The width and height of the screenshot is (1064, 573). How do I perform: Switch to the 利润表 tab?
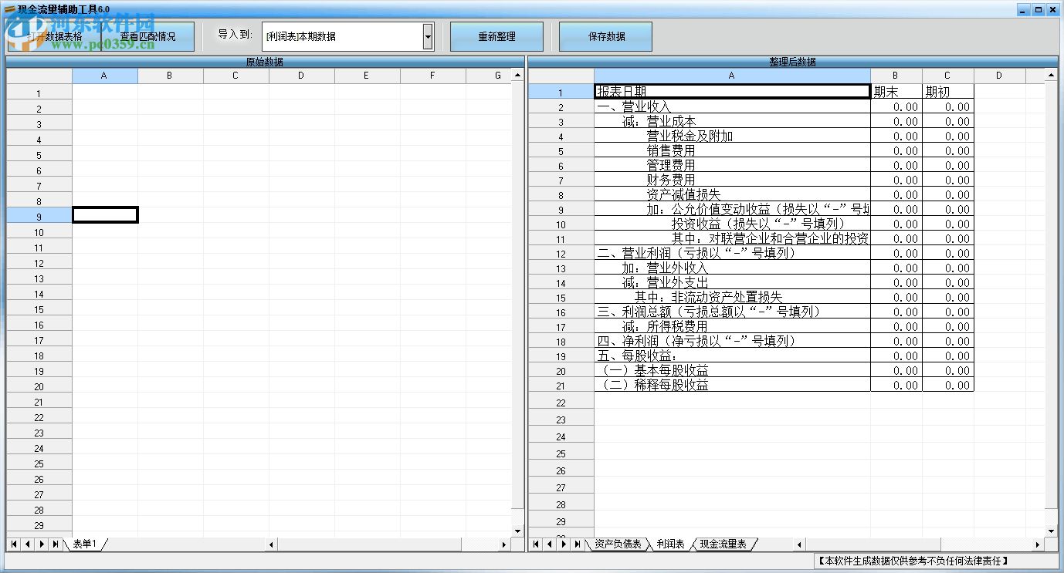670,544
